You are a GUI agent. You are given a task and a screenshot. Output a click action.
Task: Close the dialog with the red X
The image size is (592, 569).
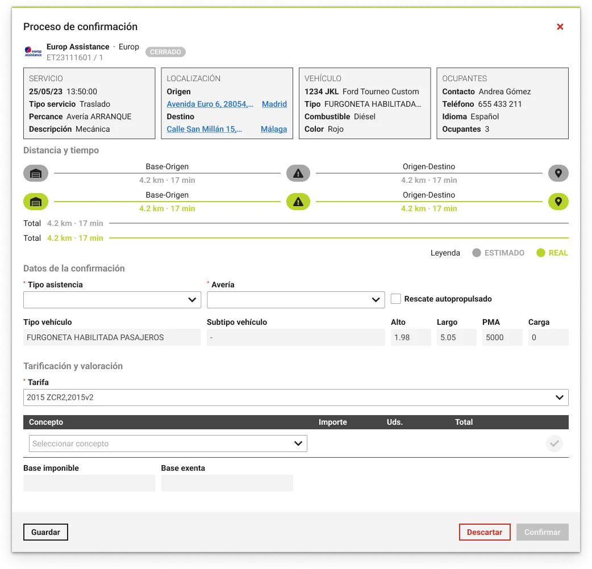560,27
